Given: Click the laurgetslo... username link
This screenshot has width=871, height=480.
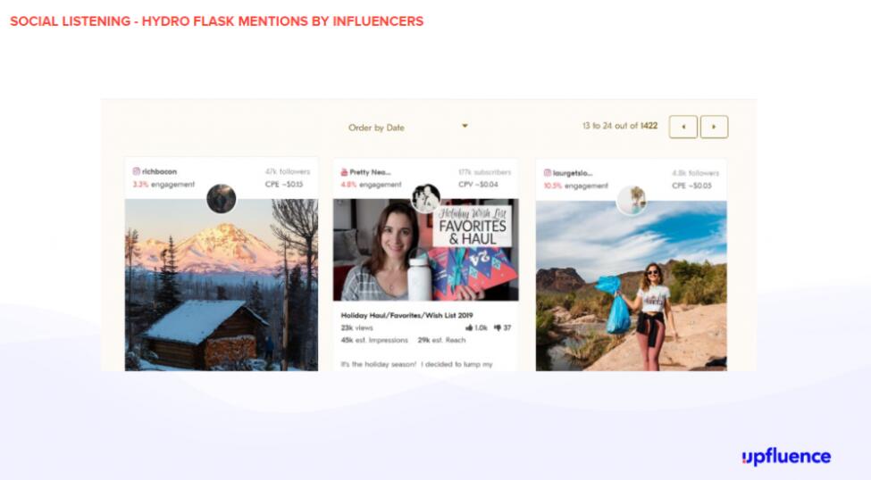Looking at the screenshot, I should (573, 173).
